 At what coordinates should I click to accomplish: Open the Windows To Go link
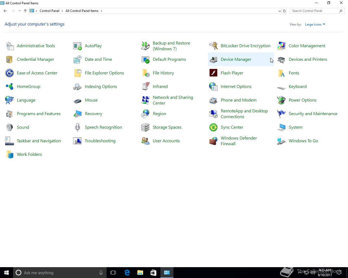(x=303, y=141)
